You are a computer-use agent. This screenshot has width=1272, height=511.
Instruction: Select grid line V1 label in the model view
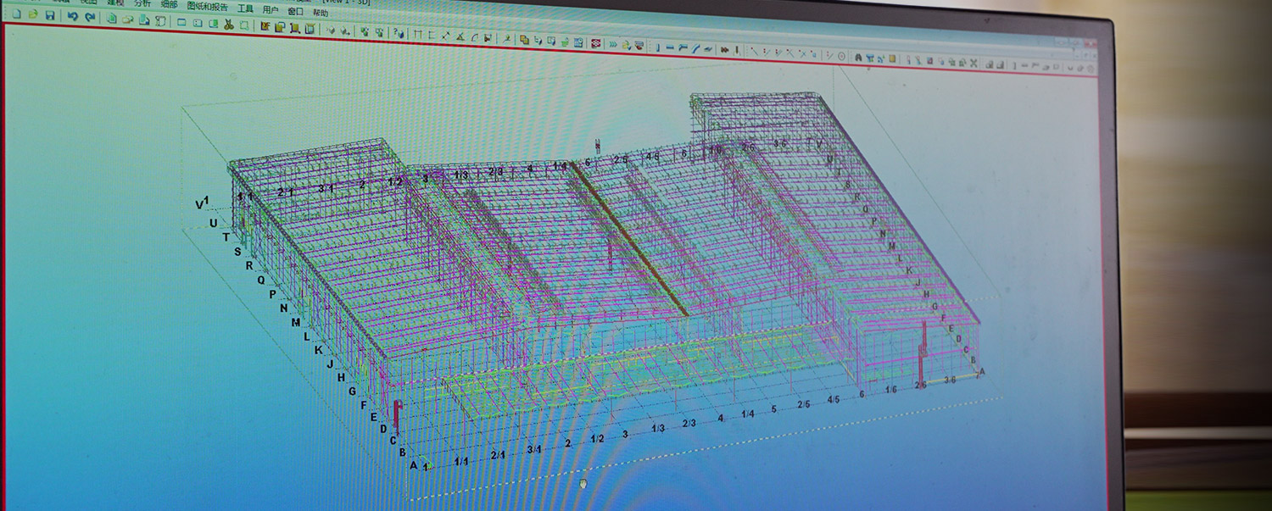[201, 202]
